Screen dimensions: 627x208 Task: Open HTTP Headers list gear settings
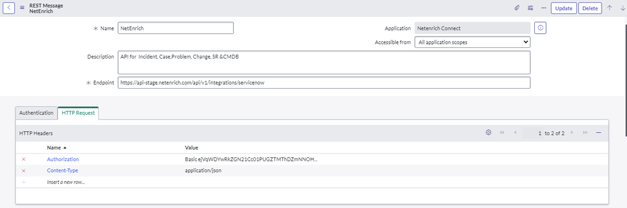[x=488, y=133]
